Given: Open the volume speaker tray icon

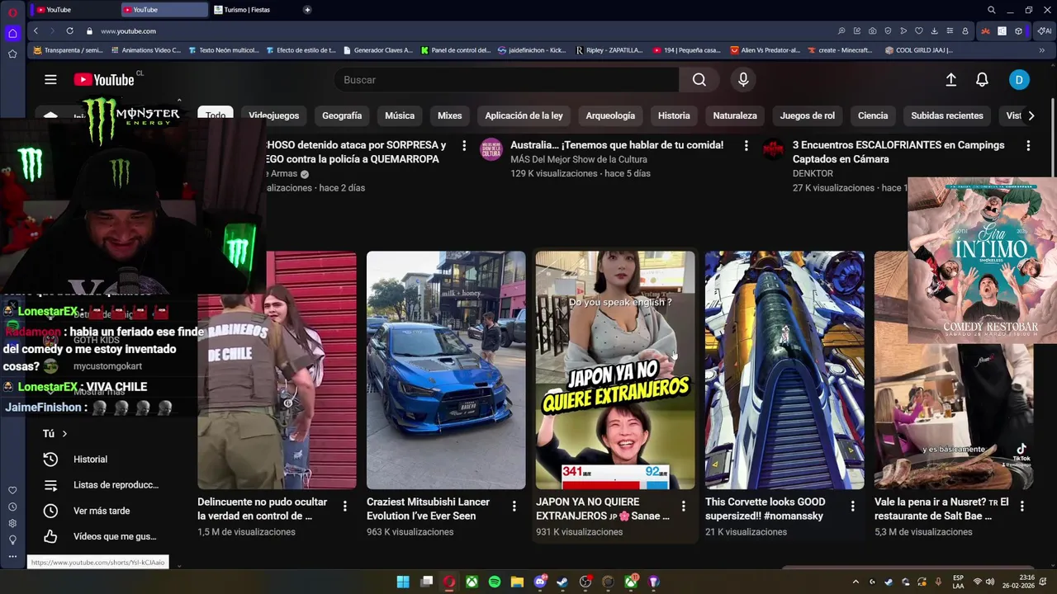Looking at the screenshot, I should 990,582.
